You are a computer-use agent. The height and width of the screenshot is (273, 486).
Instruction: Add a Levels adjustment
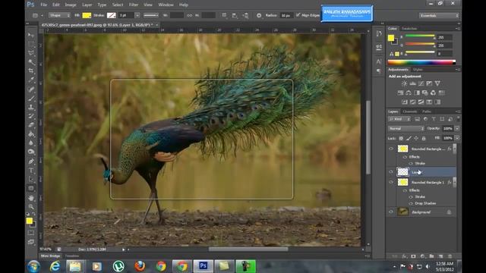(412, 83)
